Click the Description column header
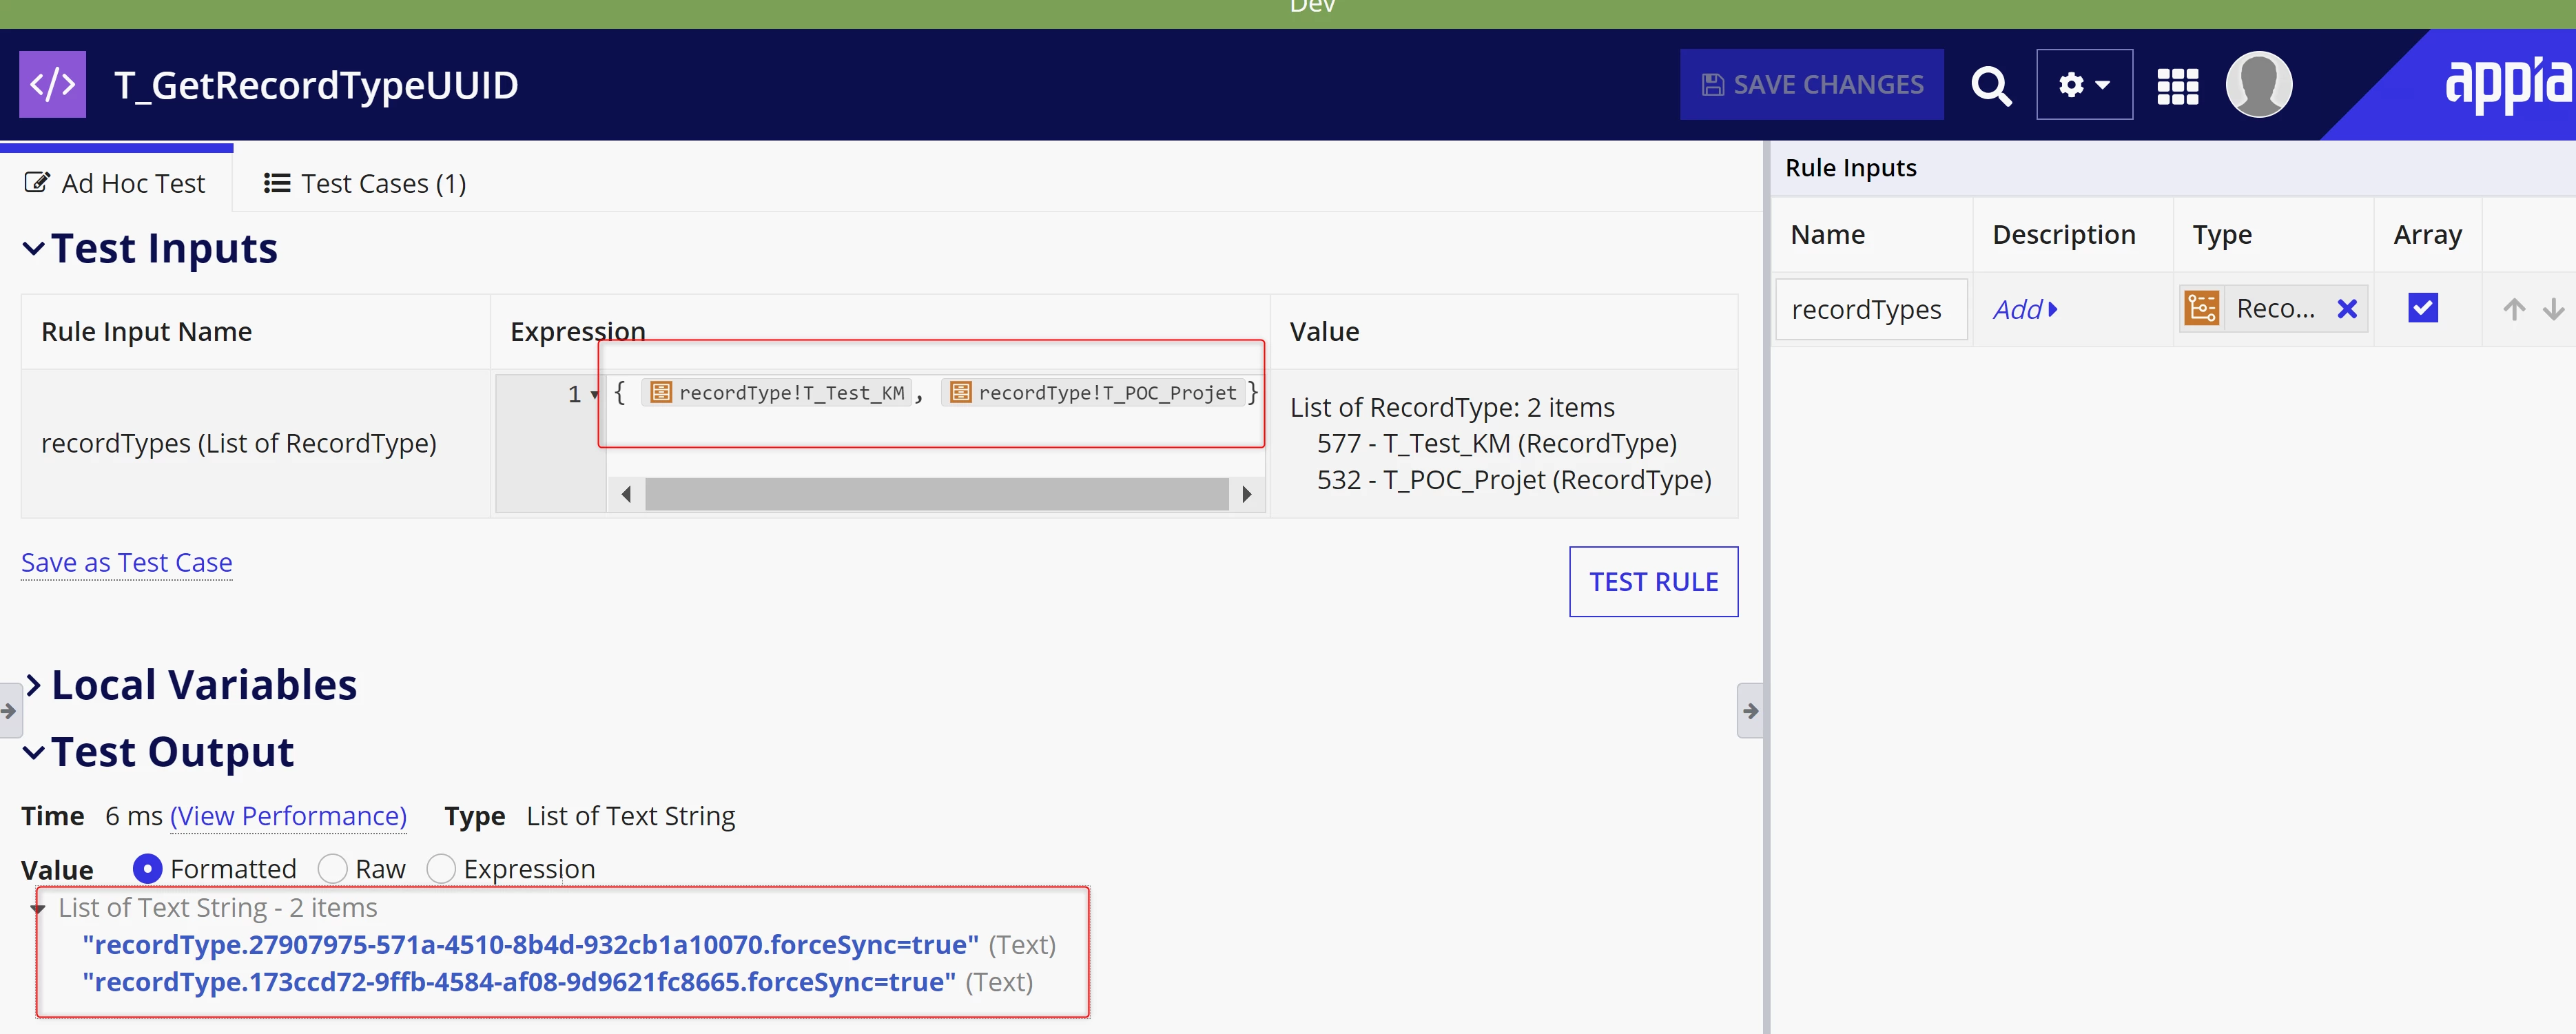2576x1034 pixels. point(2064,235)
